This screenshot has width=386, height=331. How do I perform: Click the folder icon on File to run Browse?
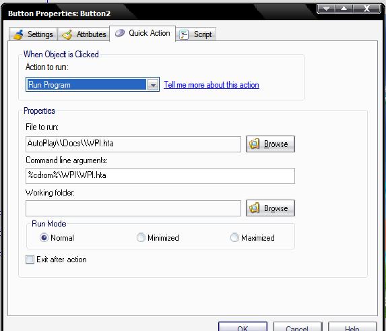pyautogui.click(x=254, y=144)
